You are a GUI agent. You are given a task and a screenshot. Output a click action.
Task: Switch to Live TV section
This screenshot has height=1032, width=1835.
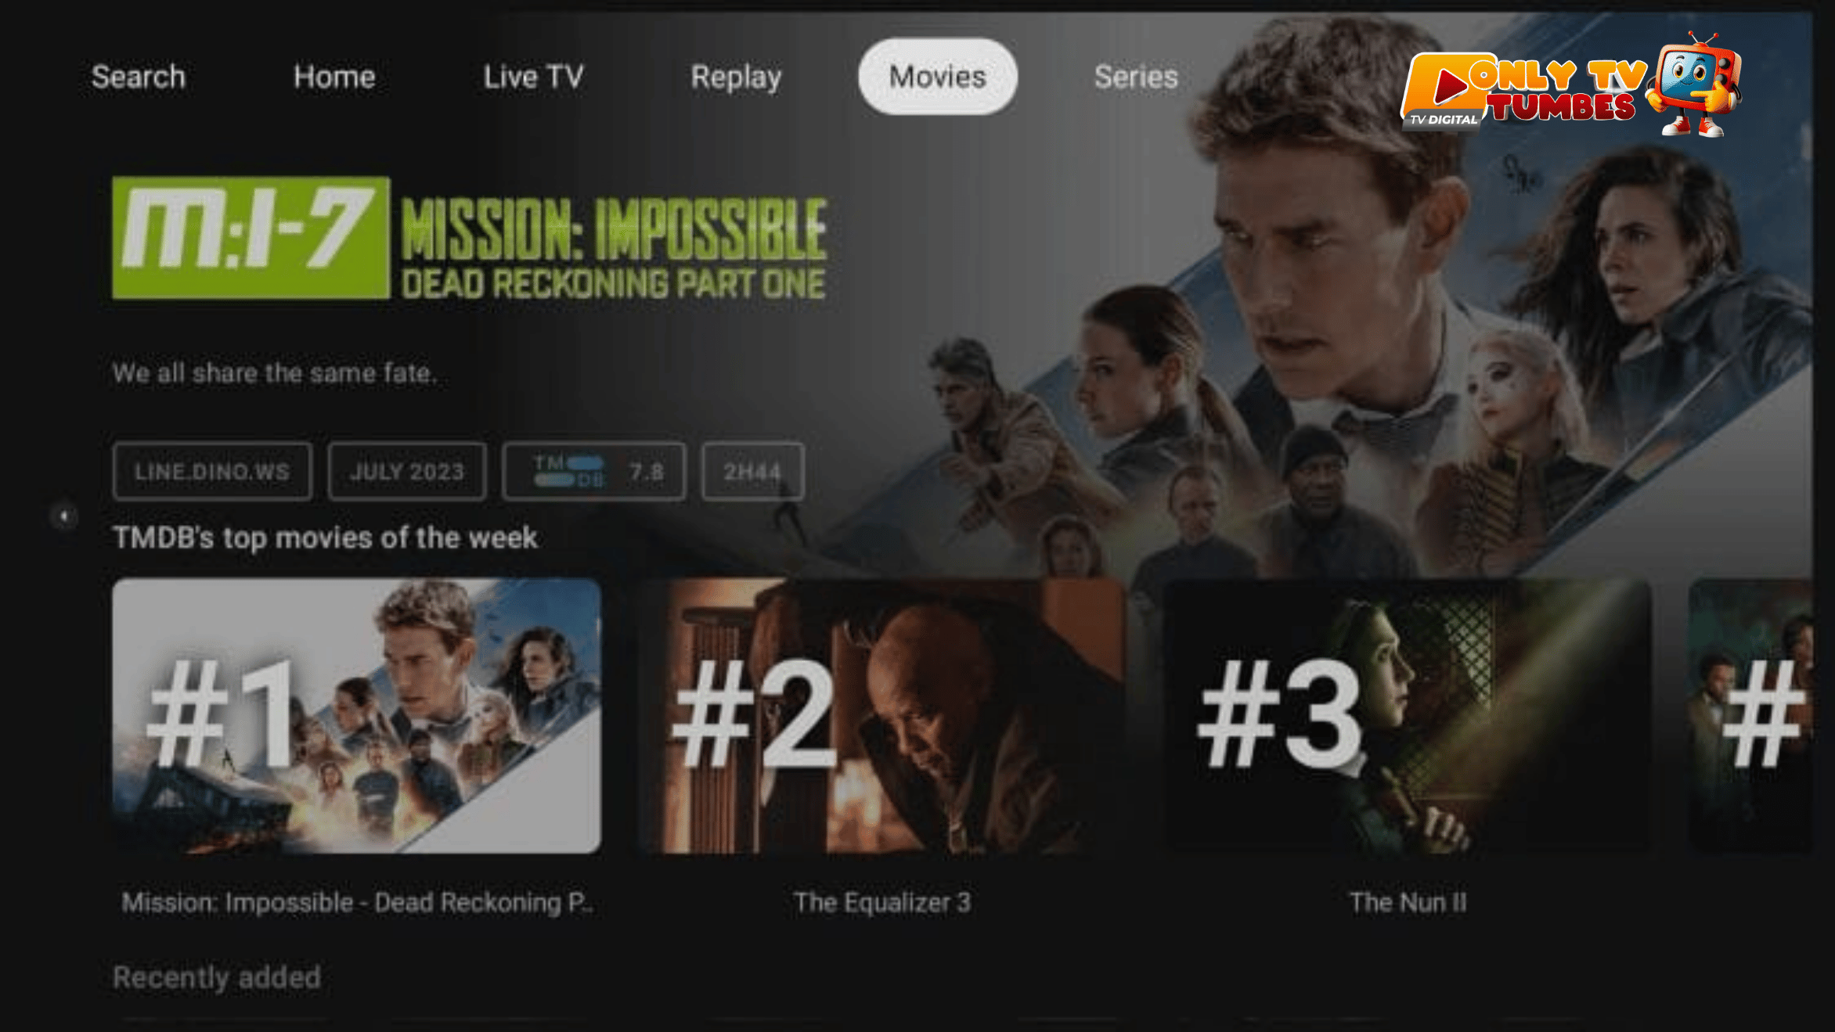[533, 77]
